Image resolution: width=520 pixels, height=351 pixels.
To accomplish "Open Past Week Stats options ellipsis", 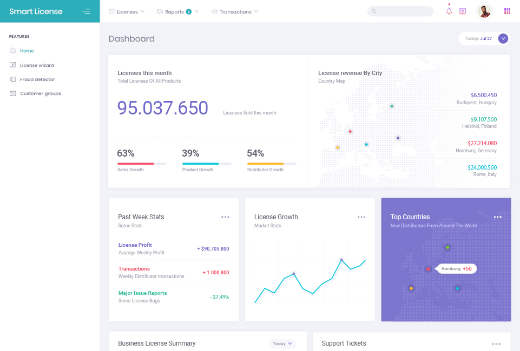I will [x=225, y=217].
